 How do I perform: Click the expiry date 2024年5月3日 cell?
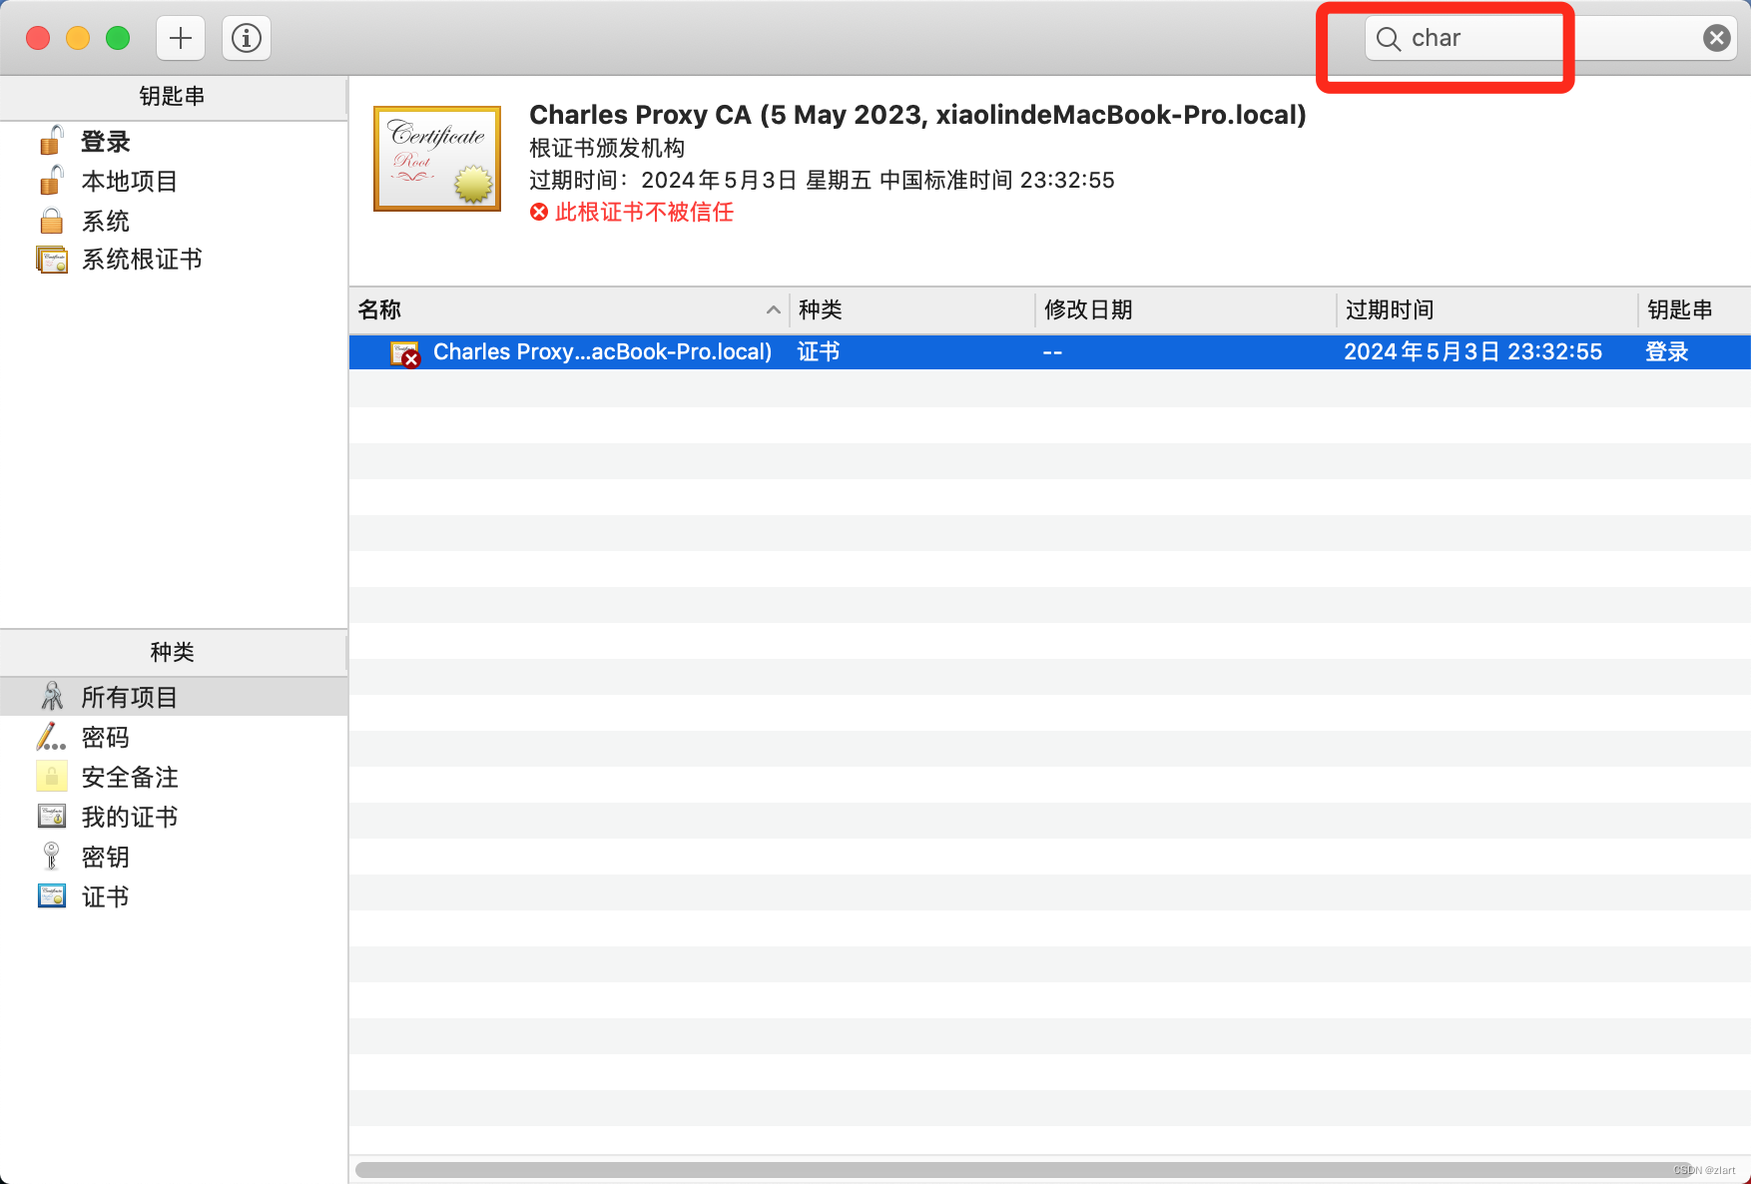coord(1472,352)
